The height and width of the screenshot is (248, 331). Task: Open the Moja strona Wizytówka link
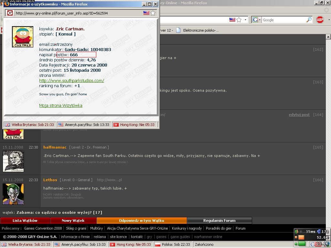click(61, 106)
